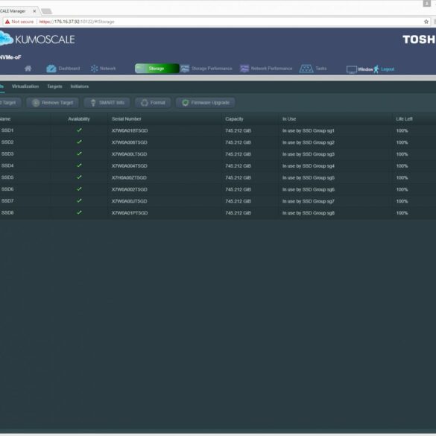The width and height of the screenshot is (436, 436).
Task: Click the SSD1 capacity 745.212 GiB
Action: click(238, 130)
